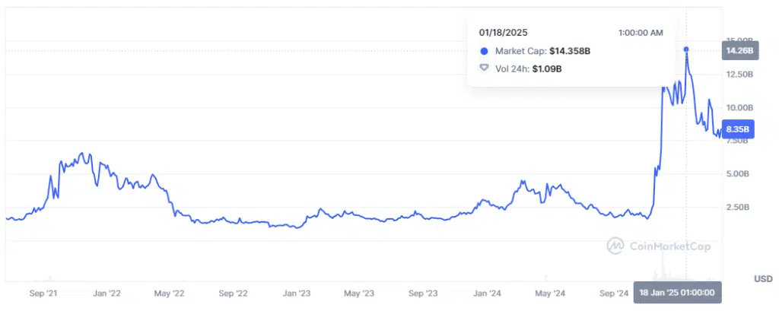Click the Sep '24 axis label
The width and height of the screenshot is (779, 311).
(615, 294)
